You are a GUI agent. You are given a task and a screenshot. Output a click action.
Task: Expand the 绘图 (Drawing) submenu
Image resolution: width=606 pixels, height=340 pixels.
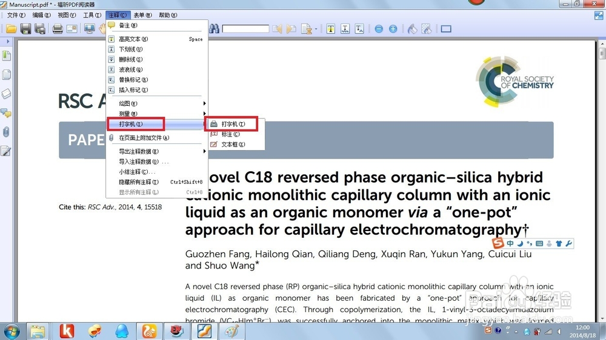[x=156, y=103]
